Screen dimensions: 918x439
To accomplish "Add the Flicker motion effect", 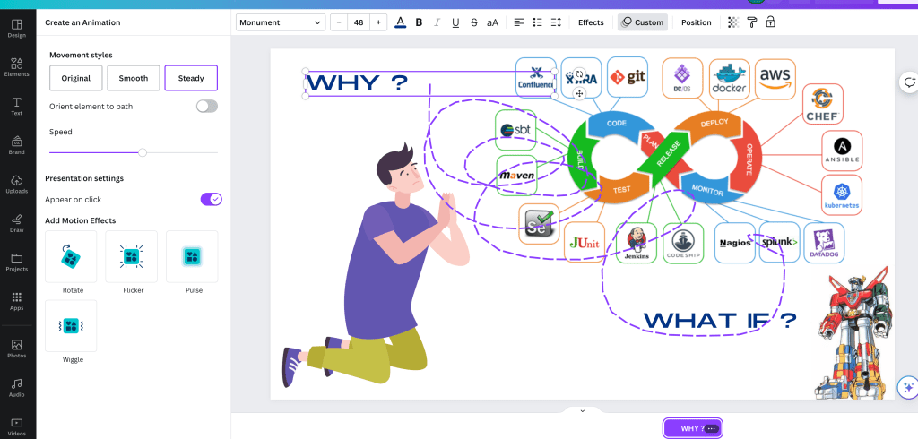I will coord(131,256).
